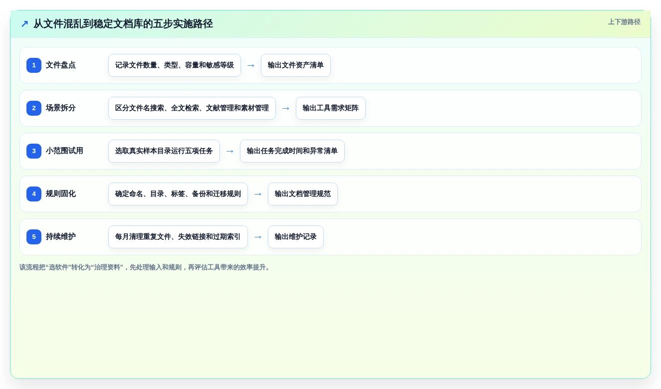Click the 区分文件名搜索、全文检索 box

click(x=192, y=108)
